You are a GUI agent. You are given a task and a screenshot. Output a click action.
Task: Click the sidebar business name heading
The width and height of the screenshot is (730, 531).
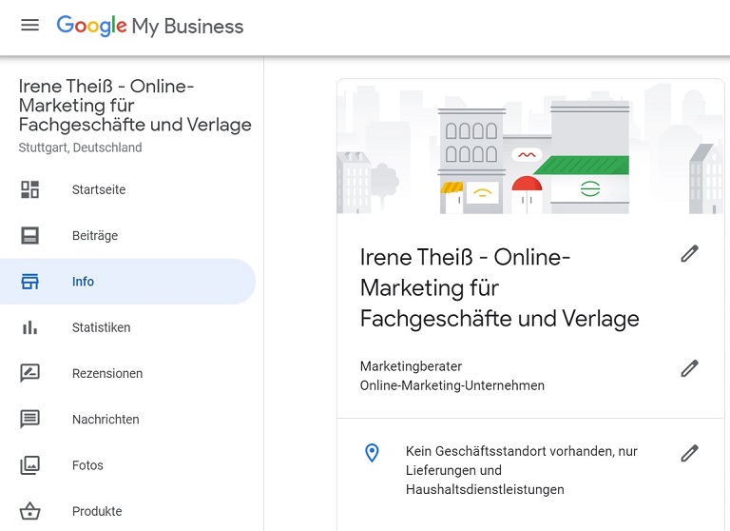coord(135,106)
